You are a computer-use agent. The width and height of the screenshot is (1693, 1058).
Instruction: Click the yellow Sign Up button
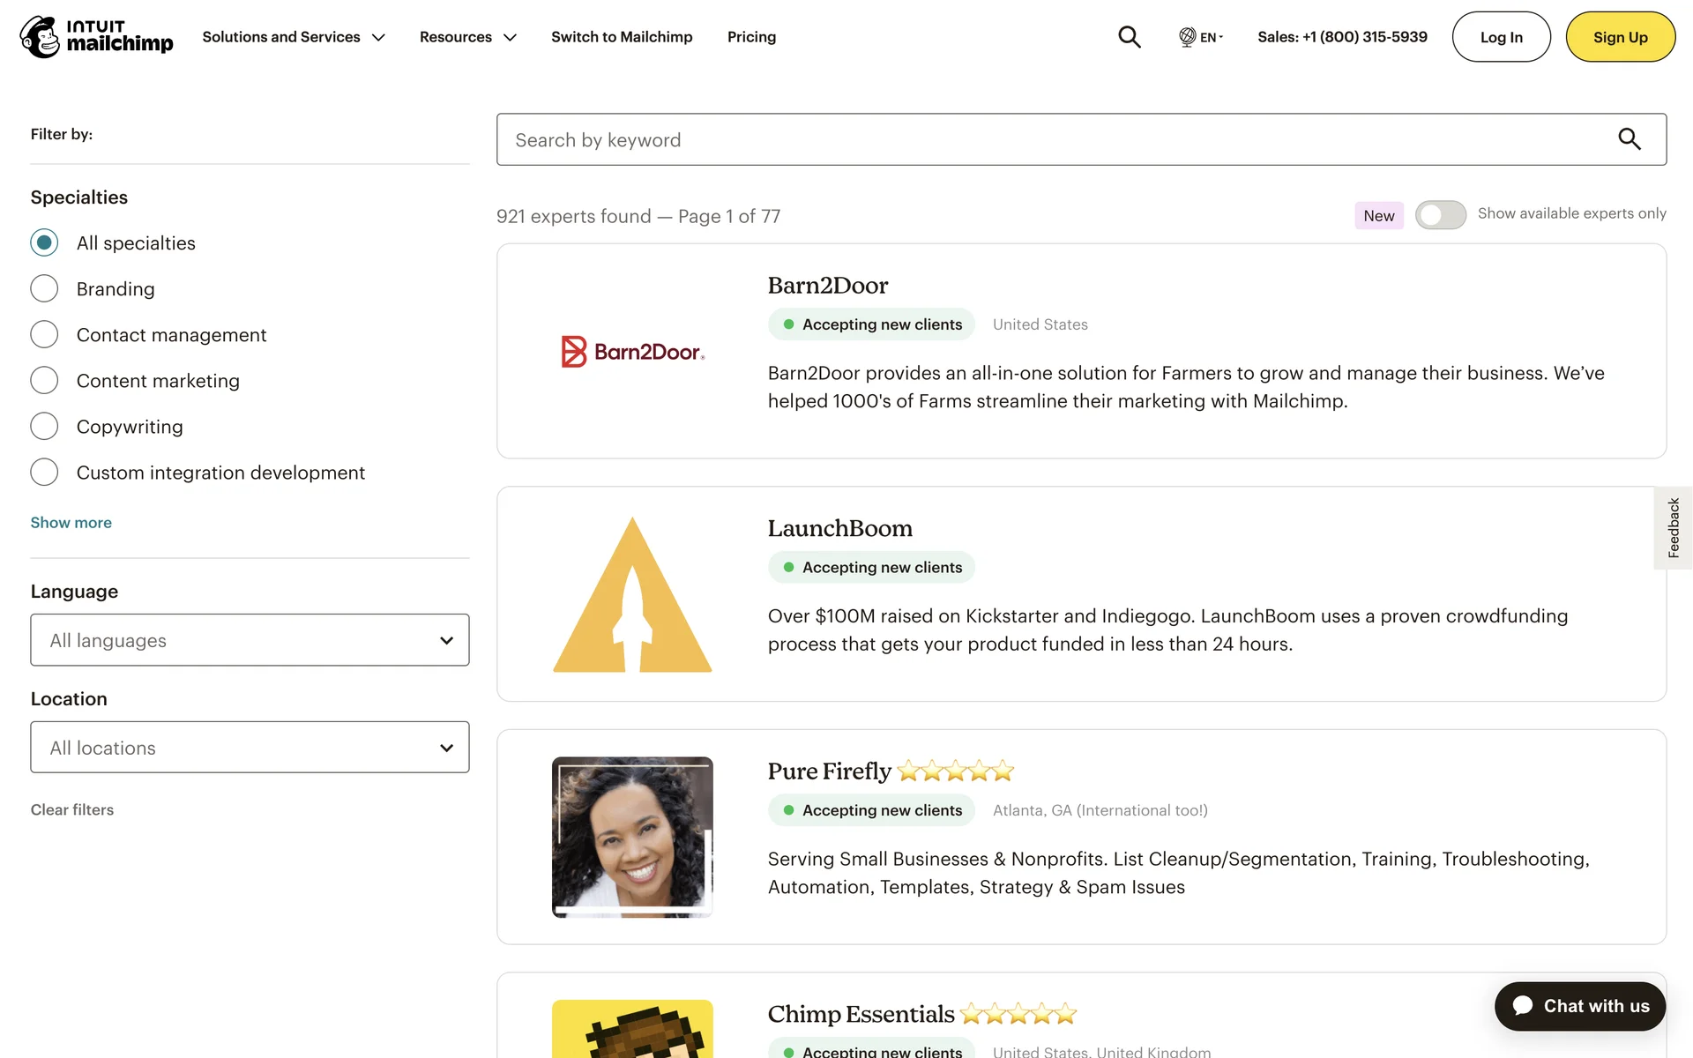tap(1620, 37)
